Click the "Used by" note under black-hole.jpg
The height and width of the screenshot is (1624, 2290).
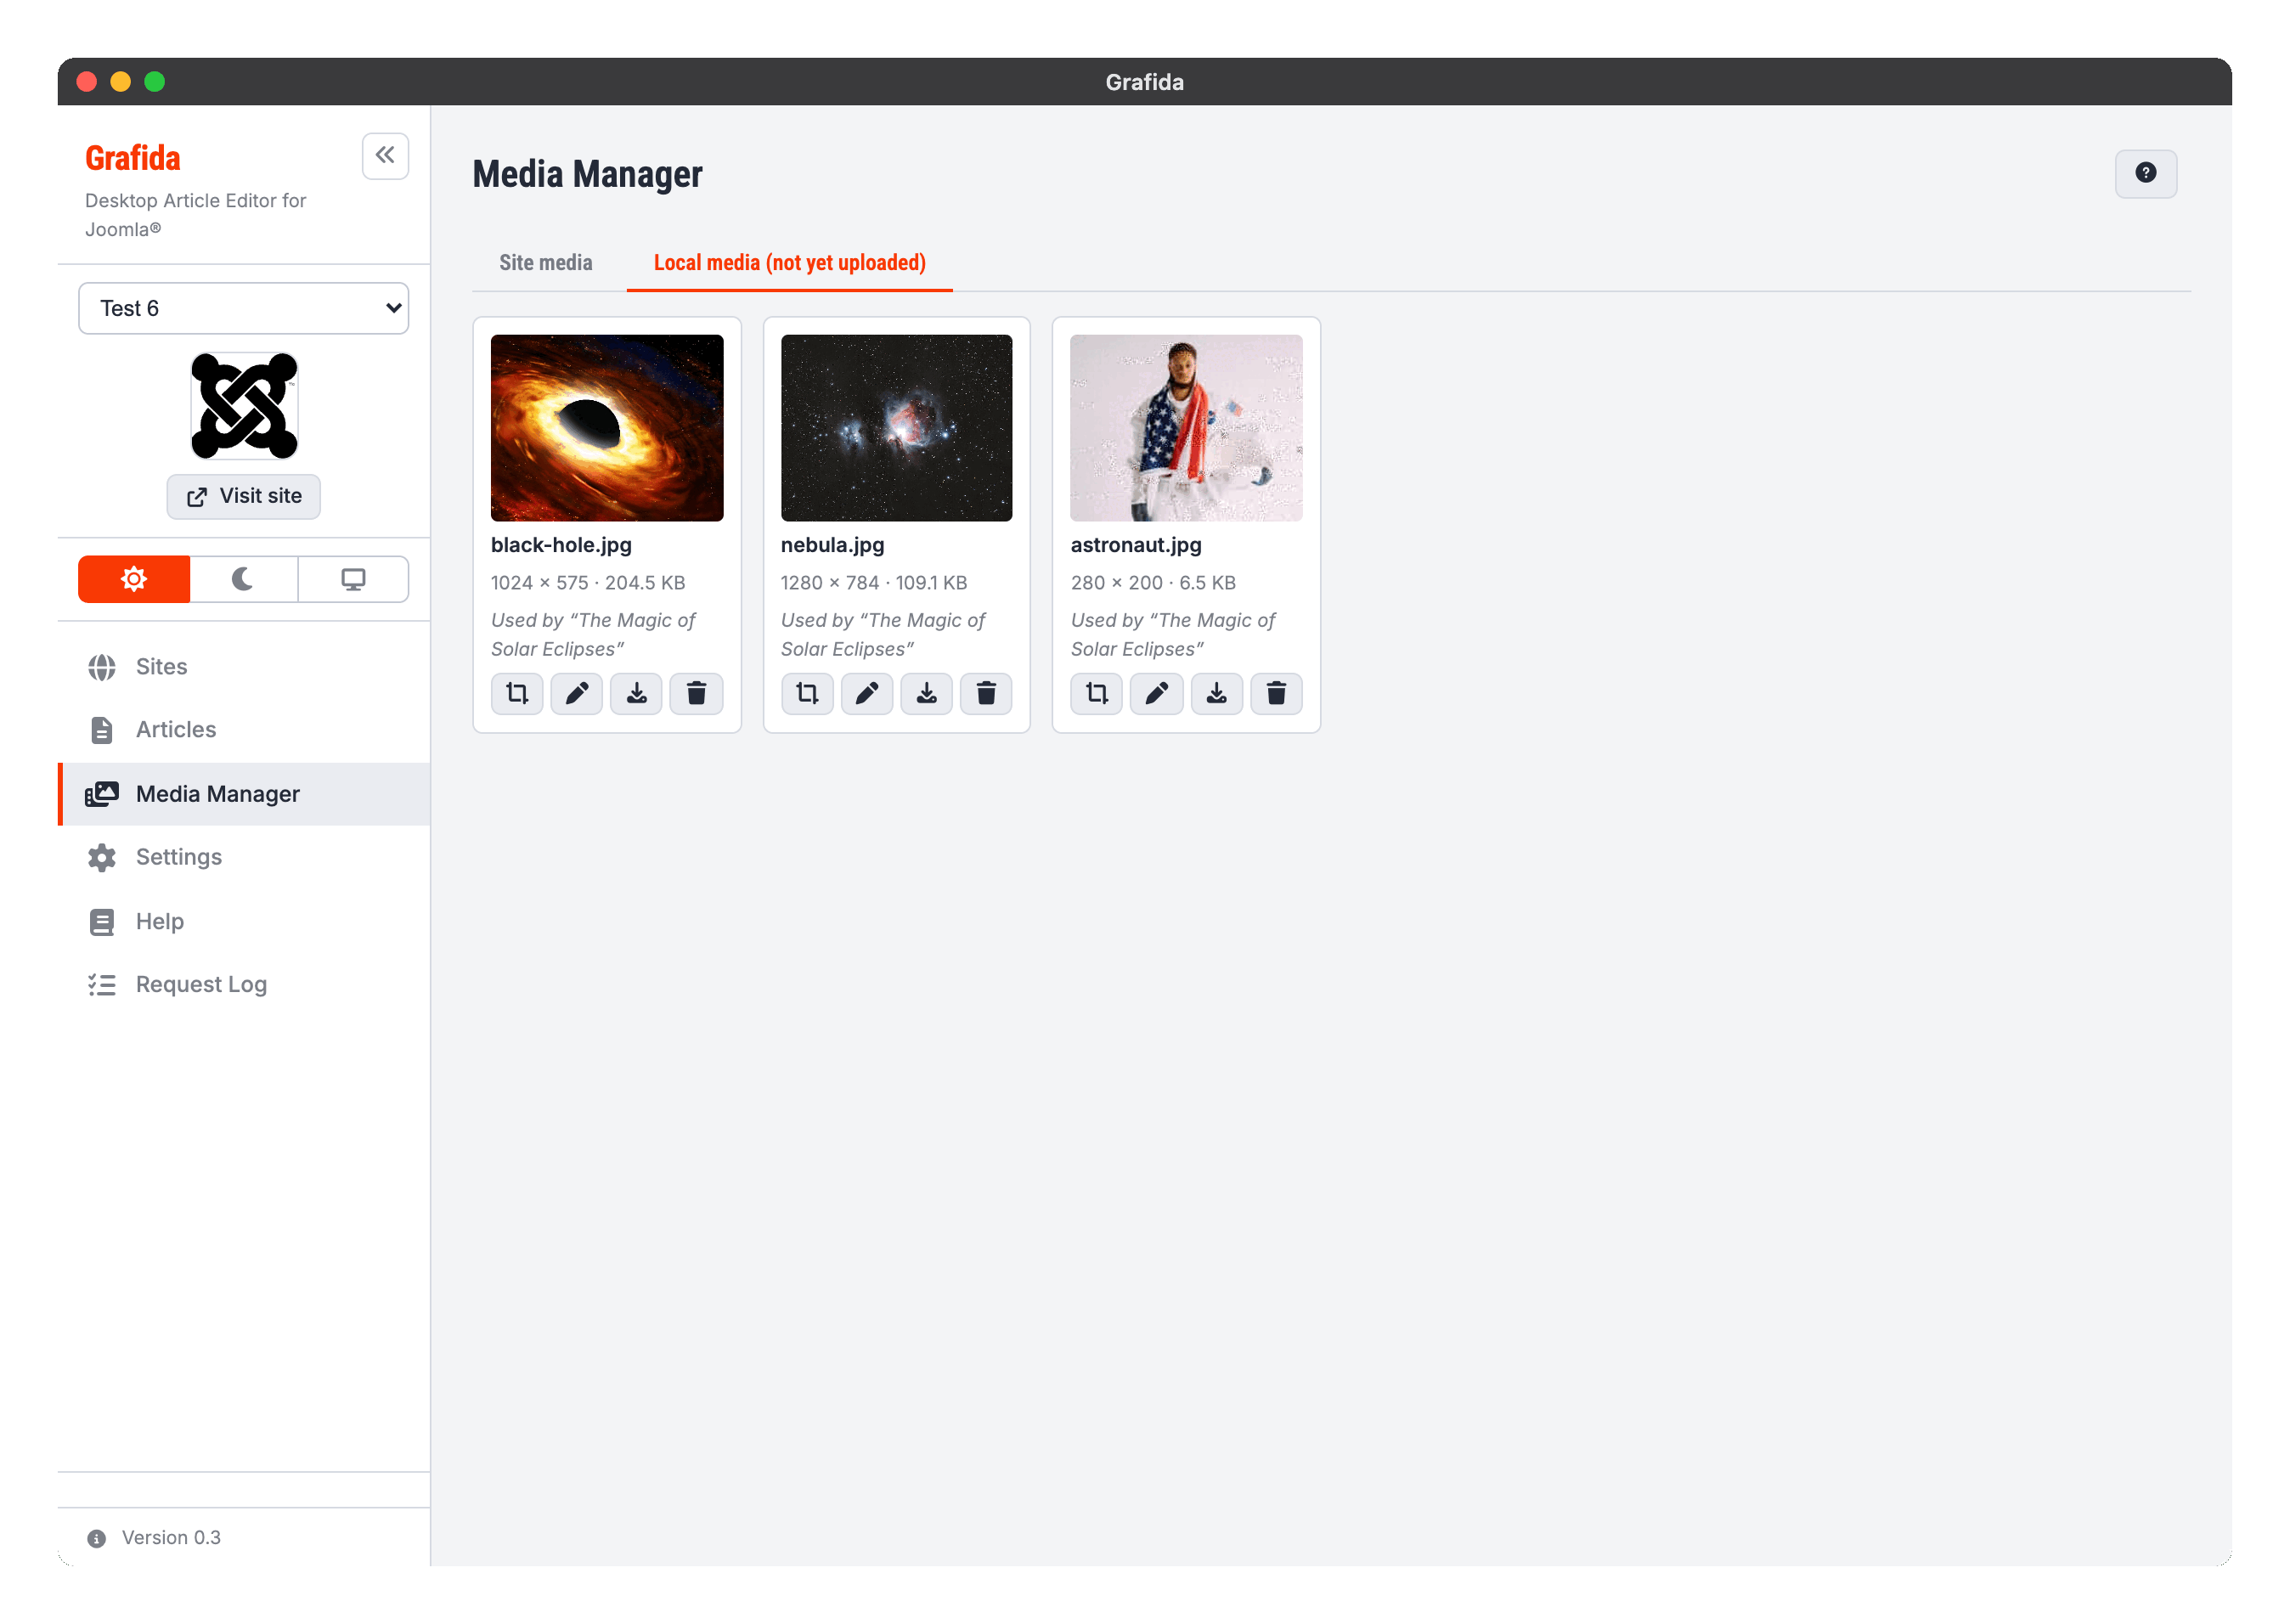point(593,635)
